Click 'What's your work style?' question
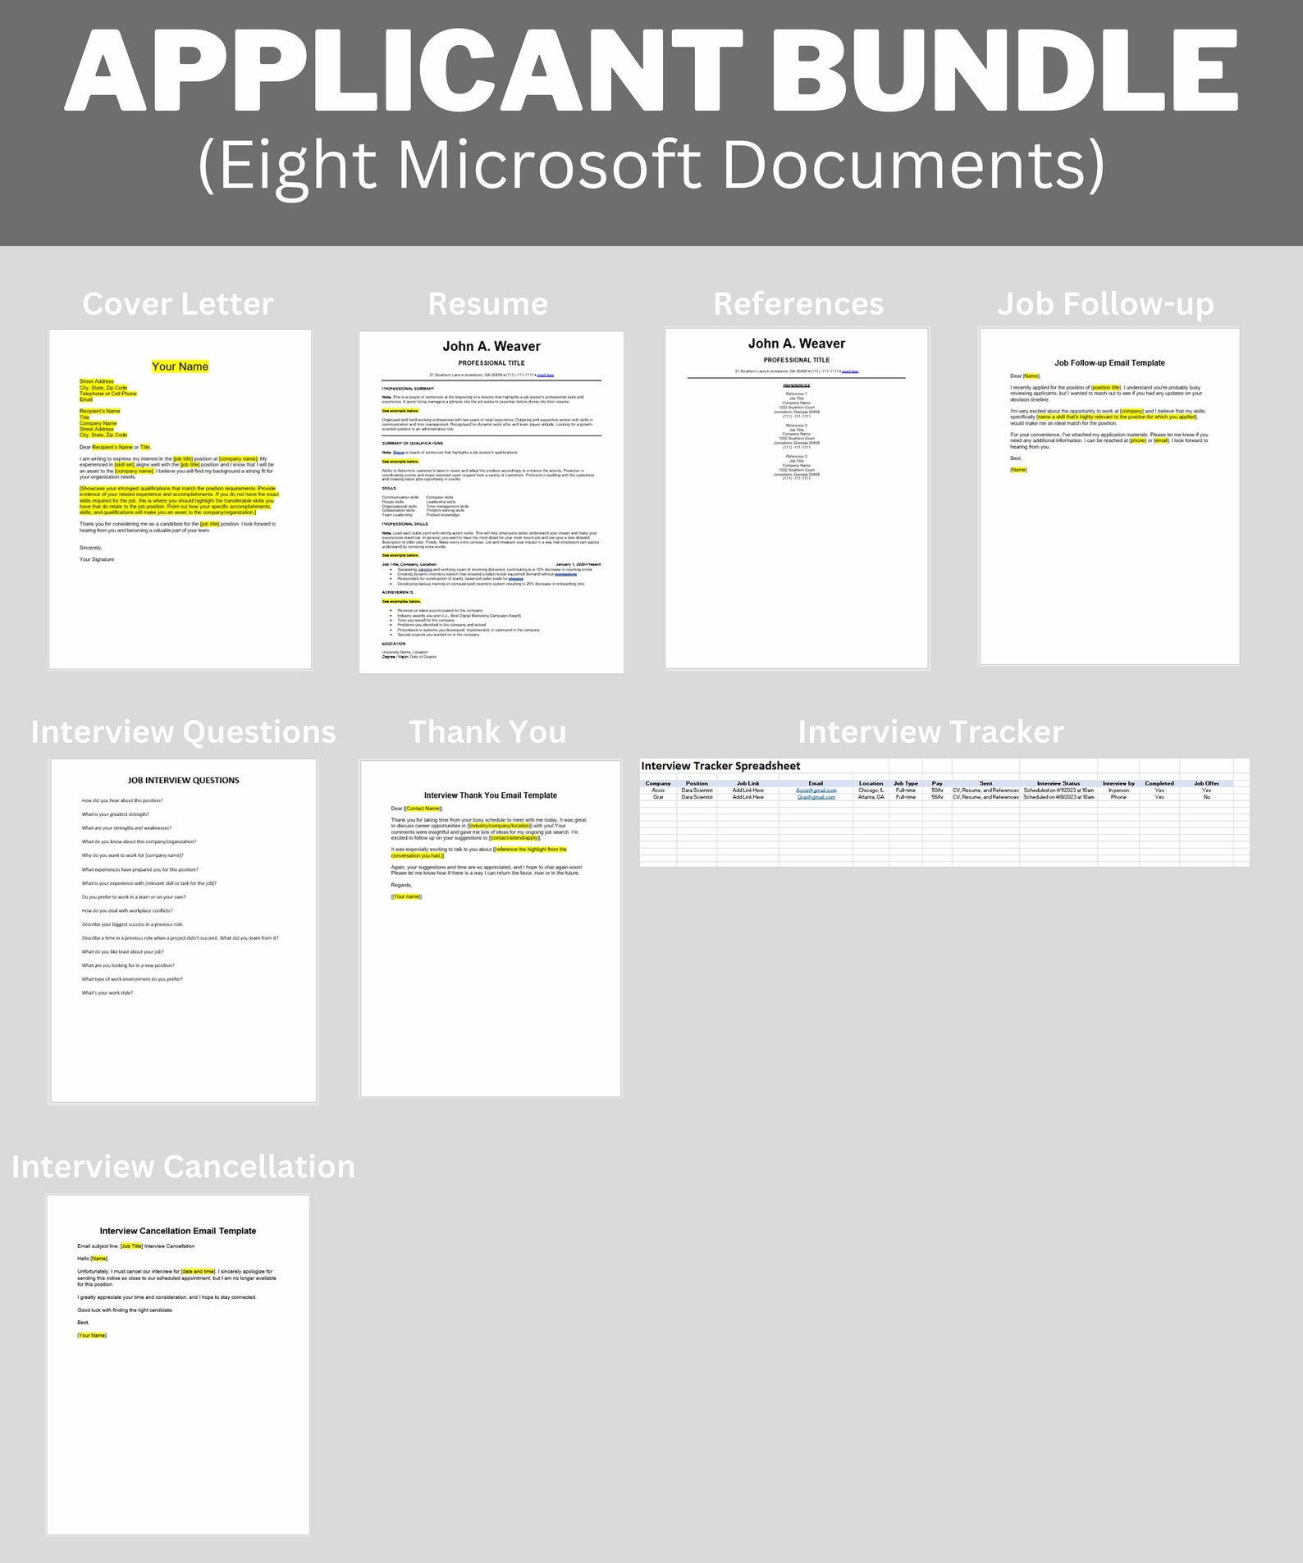The width and height of the screenshot is (1303, 1563). (x=107, y=993)
